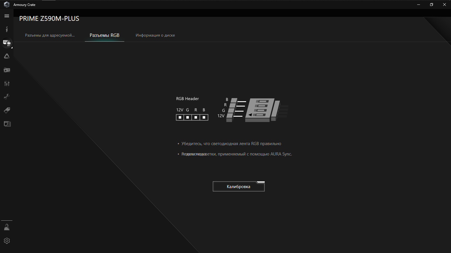This screenshot has width=451, height=253.
Task: Open the "Информация о диске" tab
Action: coord(155,35)
